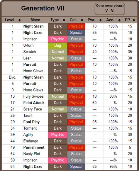139x171 pixels.
Task: Sort by Pwr. using arrow icon
Action: click(x=101, y=20)
